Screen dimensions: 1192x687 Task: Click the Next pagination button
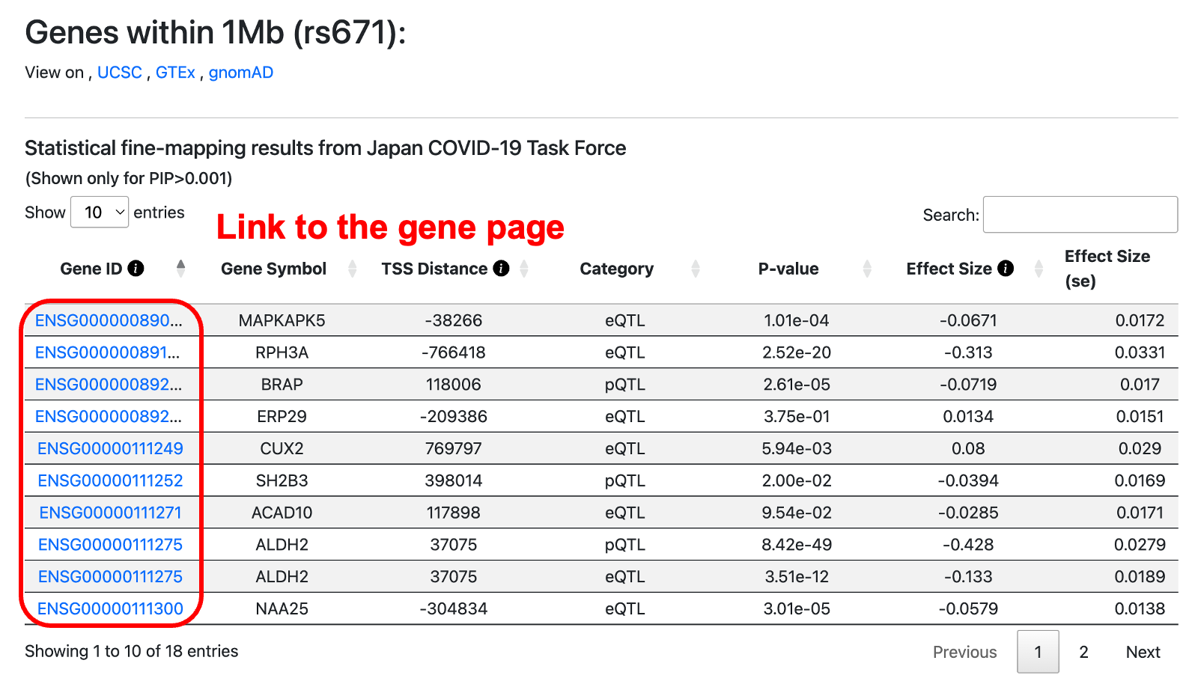pos(1143,652)
